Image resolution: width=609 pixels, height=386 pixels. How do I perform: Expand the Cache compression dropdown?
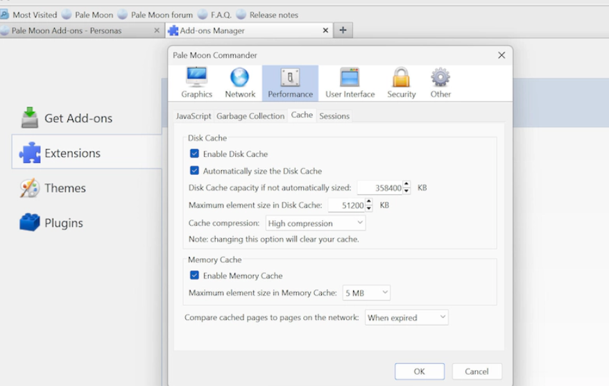click(x=316, y=224)
